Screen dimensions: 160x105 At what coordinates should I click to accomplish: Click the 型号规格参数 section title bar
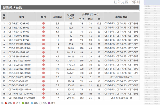coord(70,8)
